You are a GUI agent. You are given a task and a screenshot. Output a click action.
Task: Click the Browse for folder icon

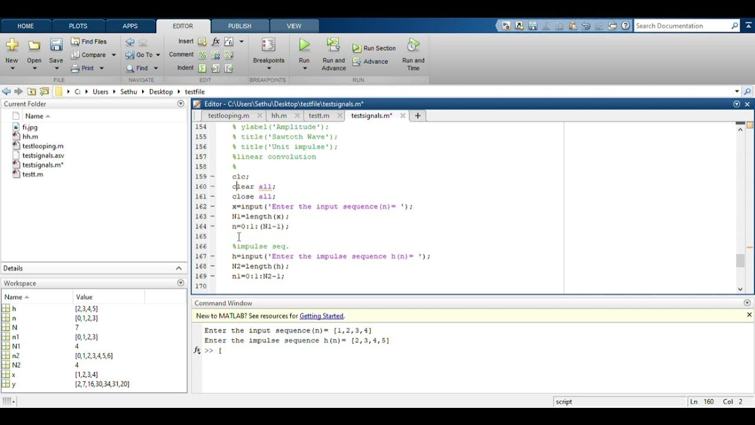pos(44,91)
